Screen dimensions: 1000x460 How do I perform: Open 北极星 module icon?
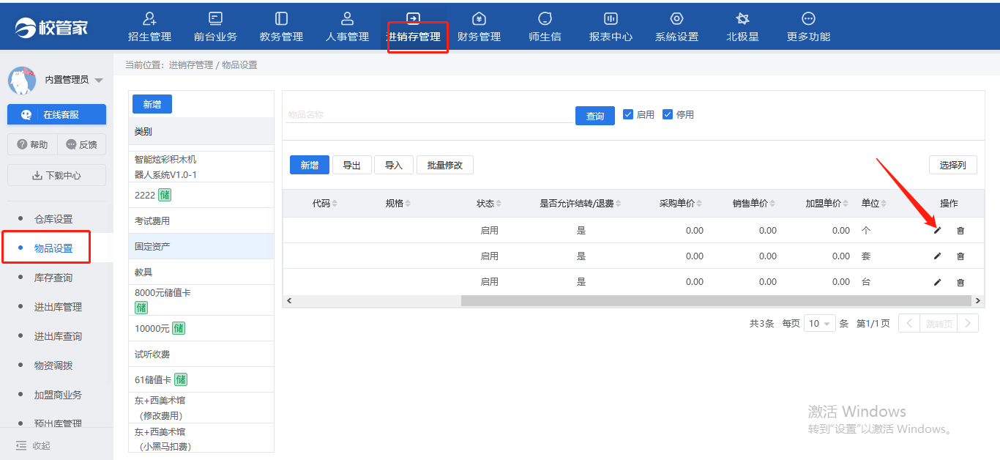click(742, 18)
